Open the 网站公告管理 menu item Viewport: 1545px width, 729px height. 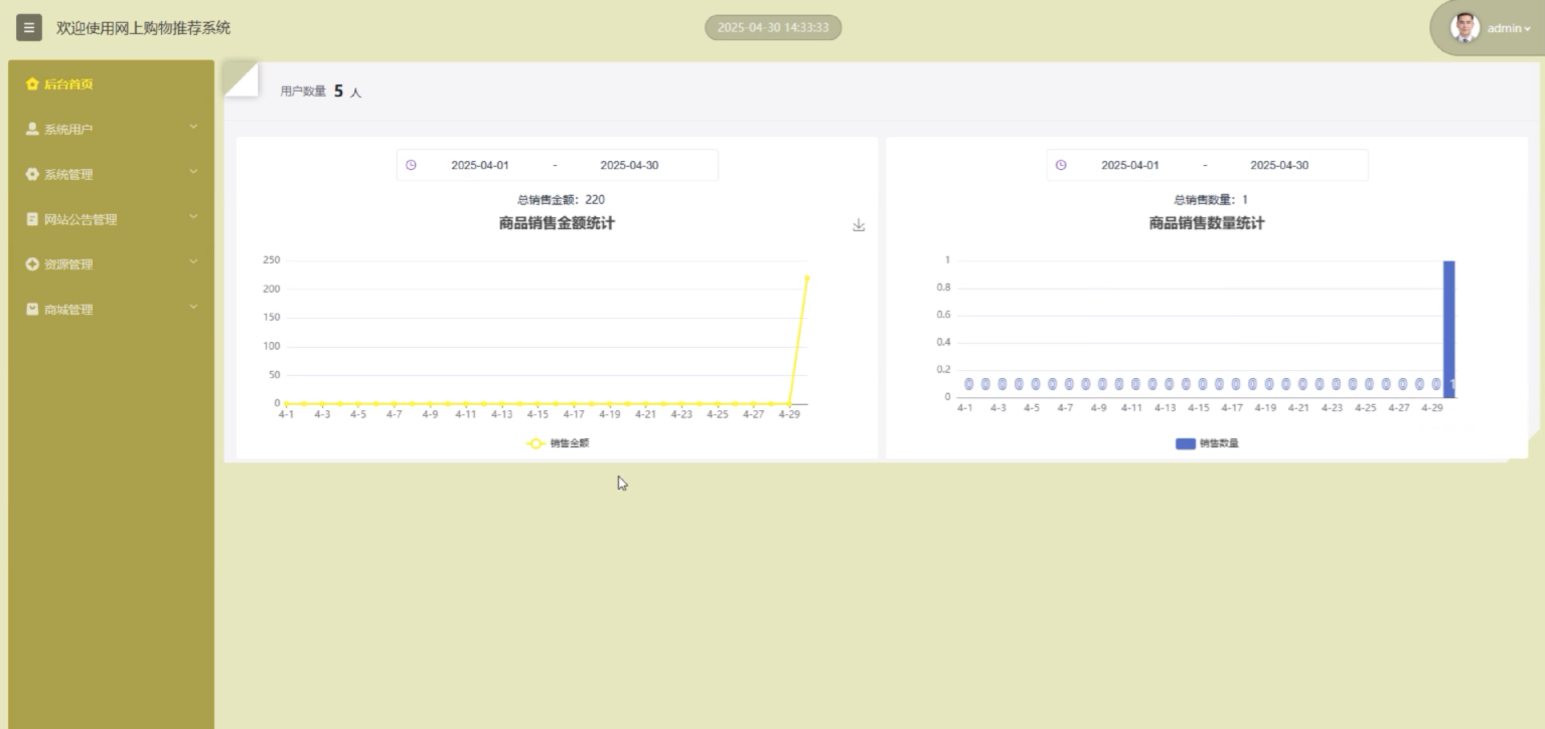(x=81, y=219)
